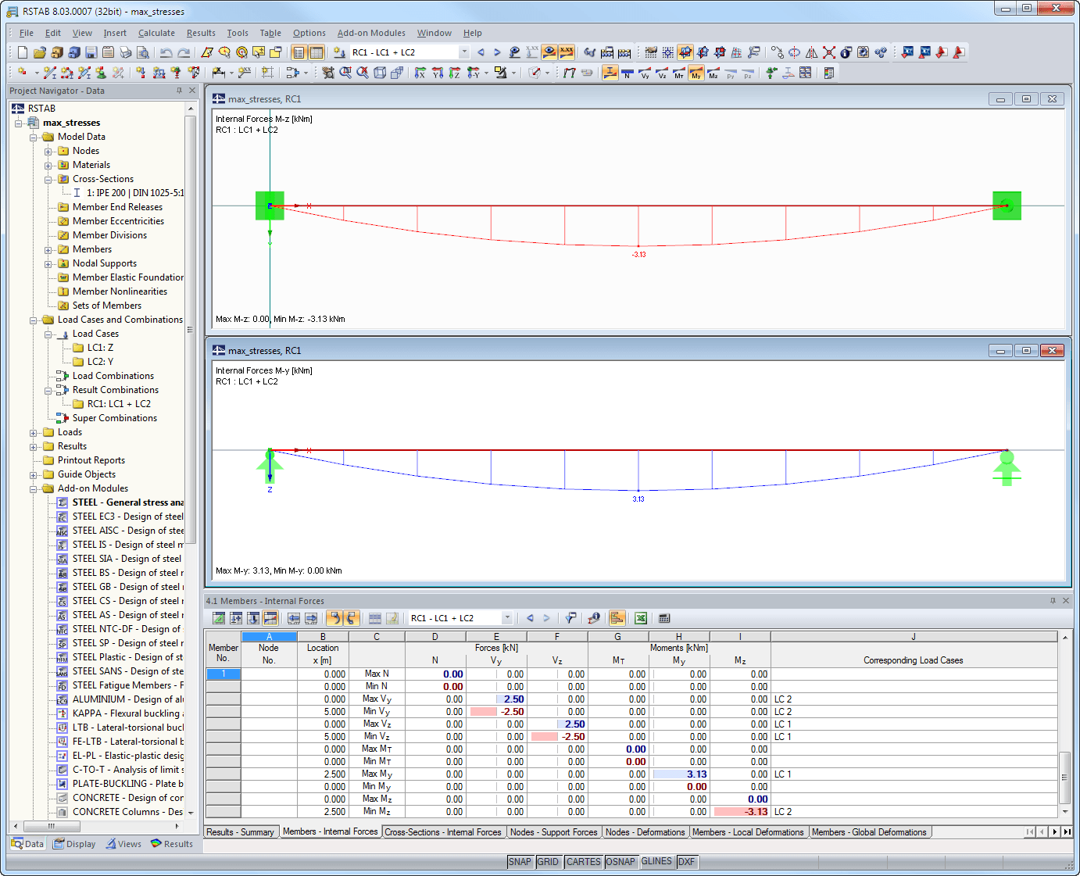Screen dimensions: 1080x876
Task: Export results table to Excel
Action: click(640, 618)
